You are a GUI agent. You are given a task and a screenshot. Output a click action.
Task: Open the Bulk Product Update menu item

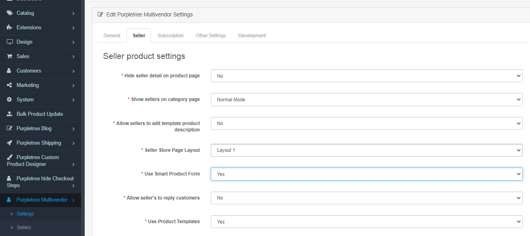point(41,114)
